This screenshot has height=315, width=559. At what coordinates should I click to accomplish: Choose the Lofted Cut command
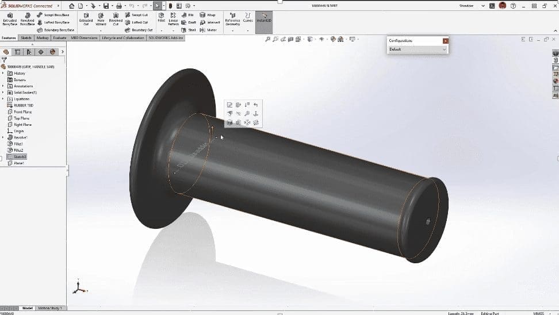click(136, 22)
